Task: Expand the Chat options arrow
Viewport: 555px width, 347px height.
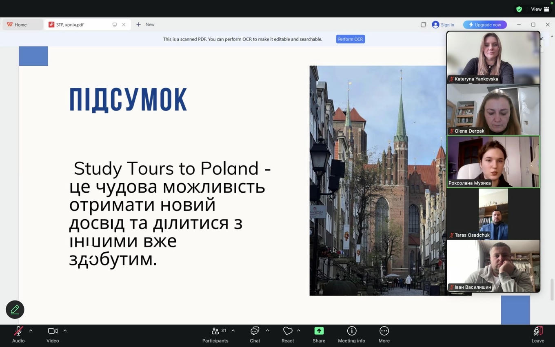Action: click(267, 331)
